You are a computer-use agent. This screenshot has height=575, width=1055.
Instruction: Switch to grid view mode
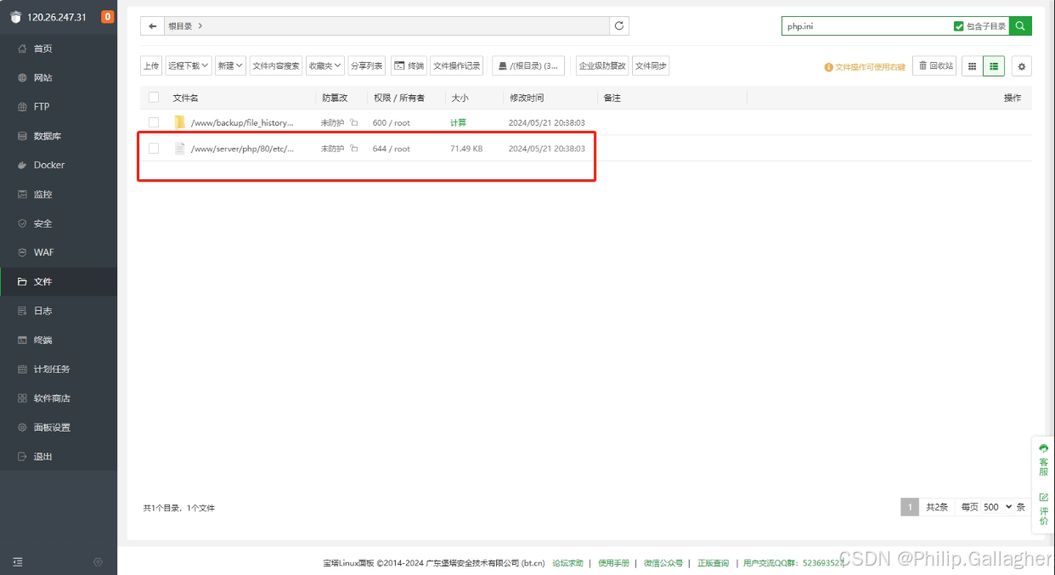pyautogui.click(x=971, y=65)
